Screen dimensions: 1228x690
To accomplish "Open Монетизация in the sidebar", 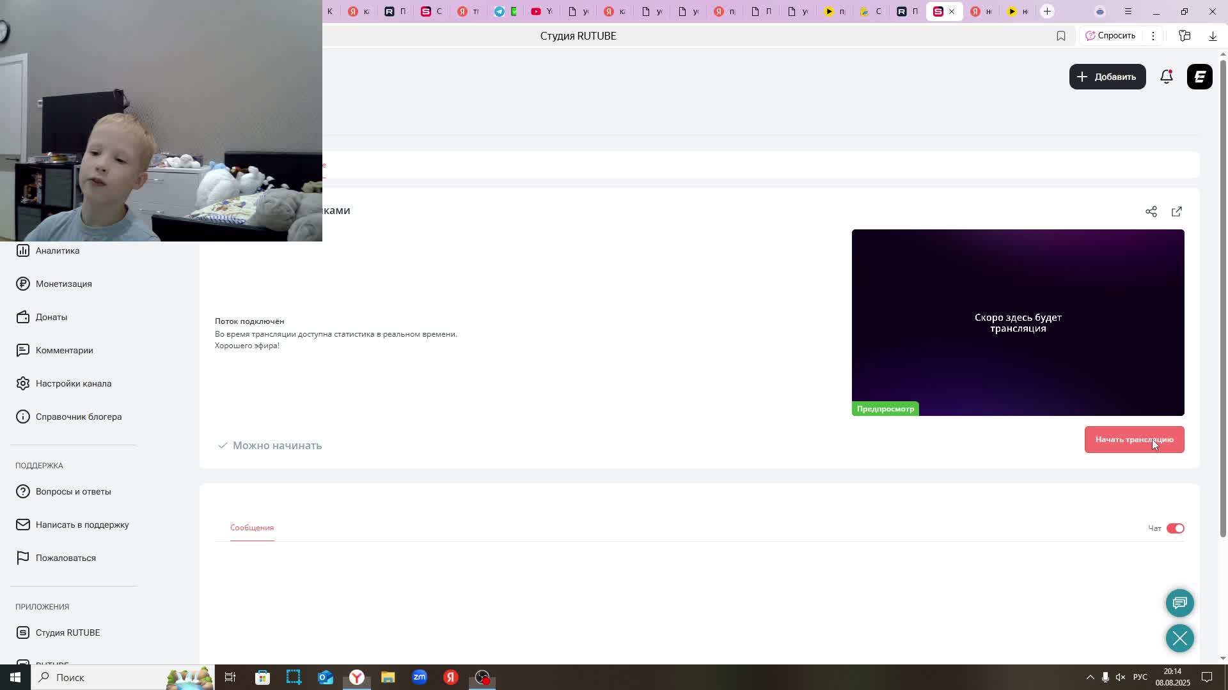I will 63,284.
